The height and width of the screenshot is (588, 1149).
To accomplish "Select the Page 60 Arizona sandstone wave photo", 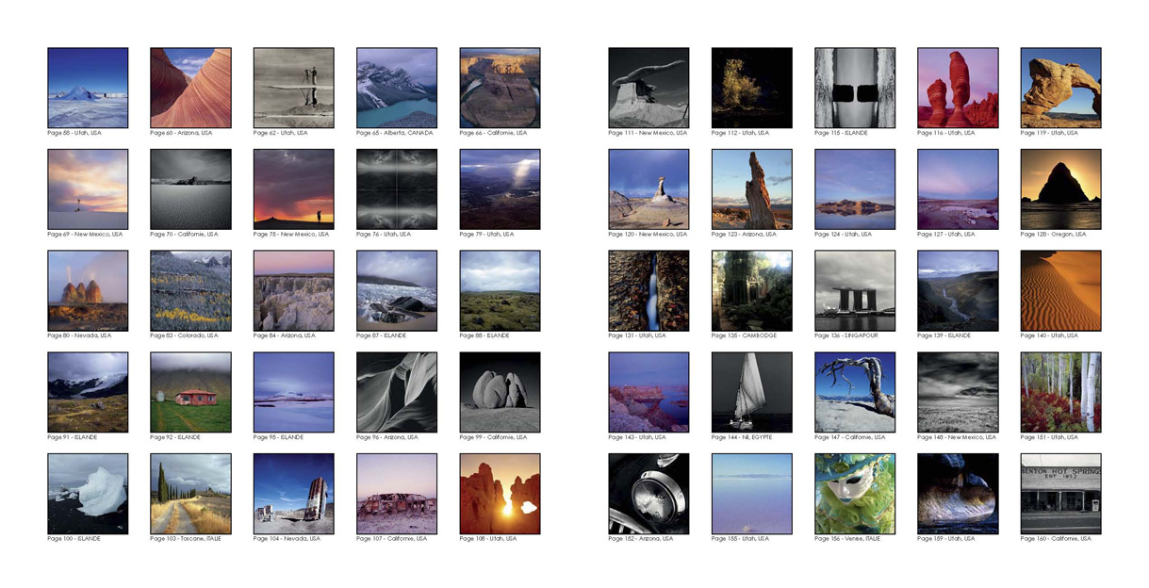I will click(x=190, y=88).
